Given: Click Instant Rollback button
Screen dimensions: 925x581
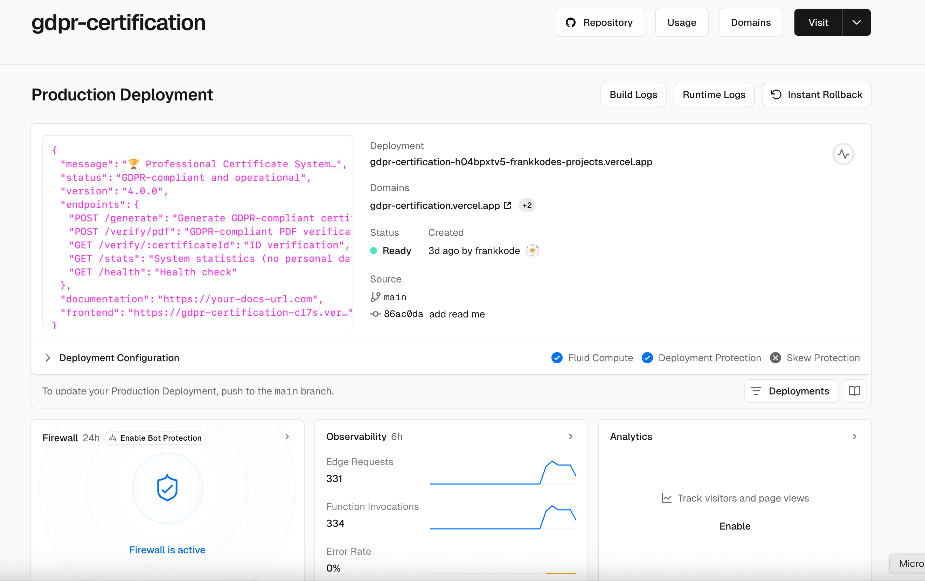Looking at the screenshot, I should tap(817, 94).
